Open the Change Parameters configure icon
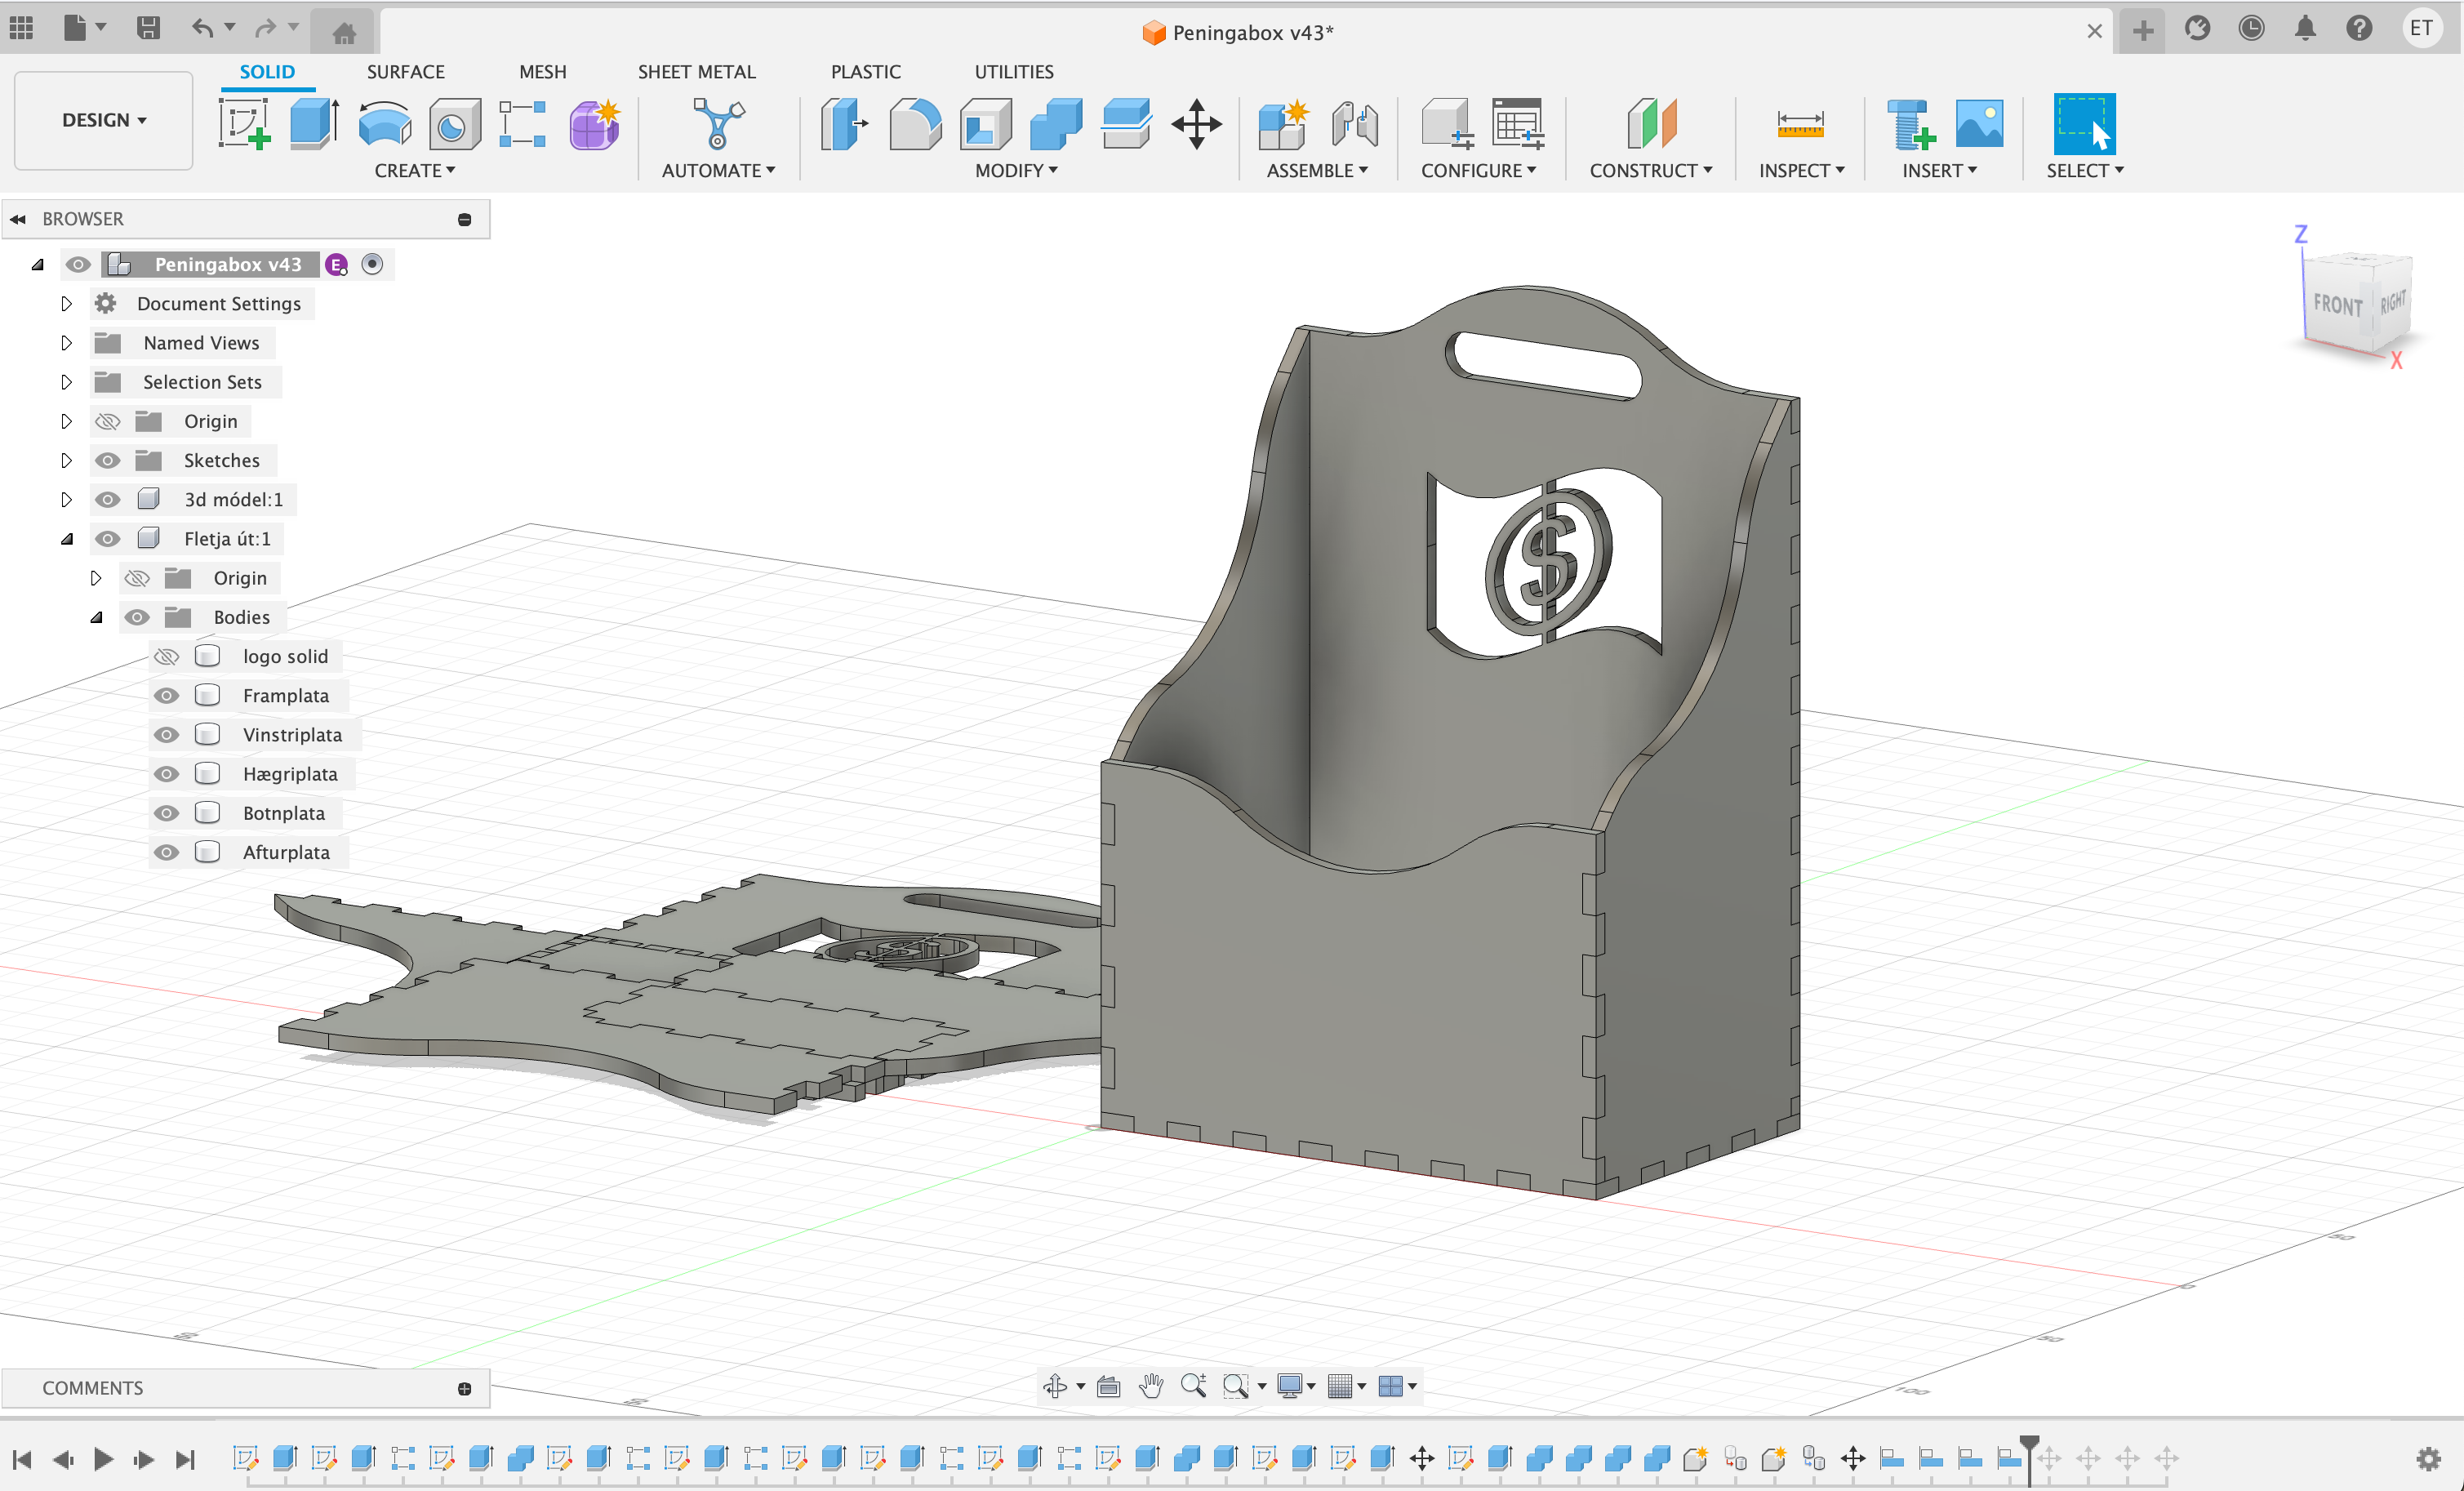This screenshot has width=2464, height=1491. (x=1518, y=124)
